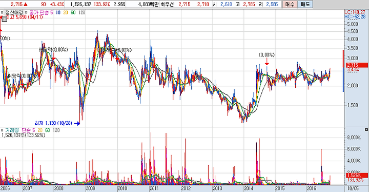Click the 매수 buy button

290,4
